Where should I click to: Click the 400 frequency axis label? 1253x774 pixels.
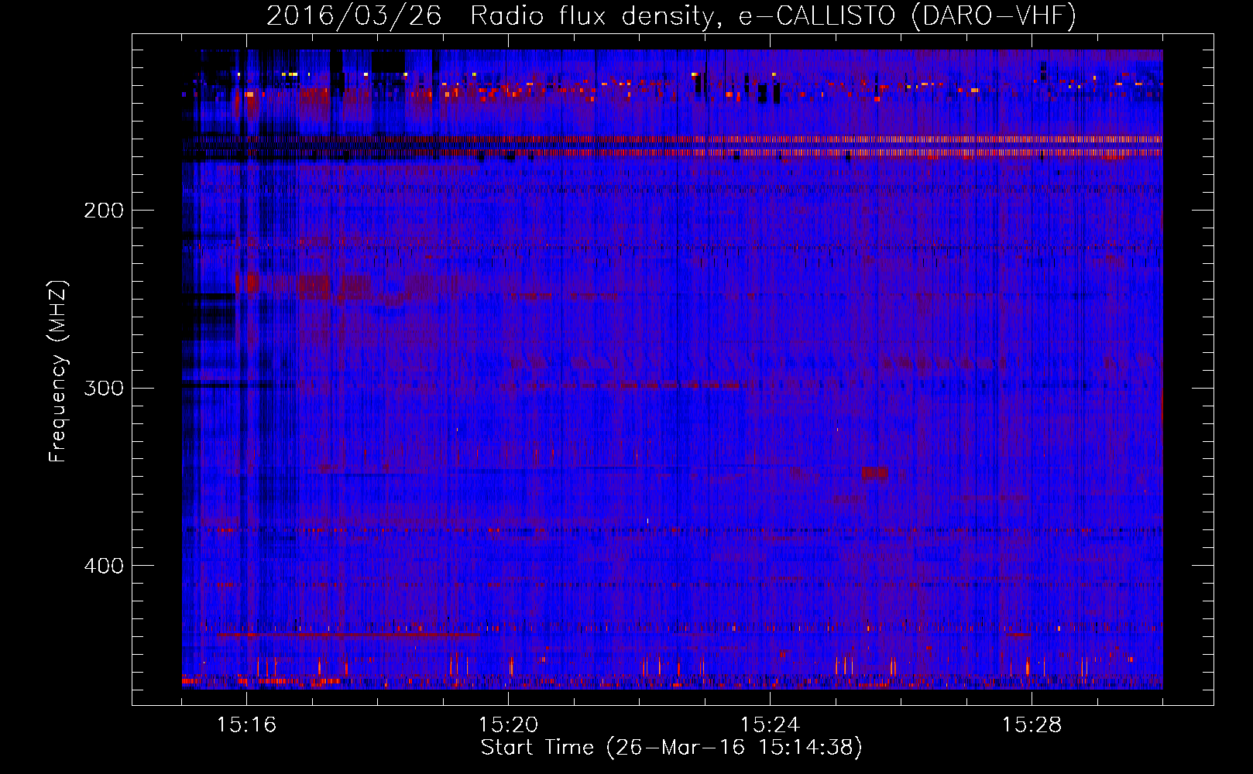tap(104, 566)
